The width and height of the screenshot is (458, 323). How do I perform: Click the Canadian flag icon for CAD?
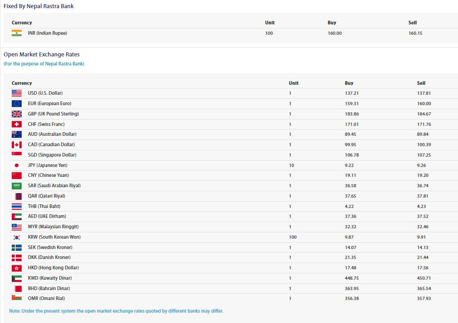click(17, 145)
